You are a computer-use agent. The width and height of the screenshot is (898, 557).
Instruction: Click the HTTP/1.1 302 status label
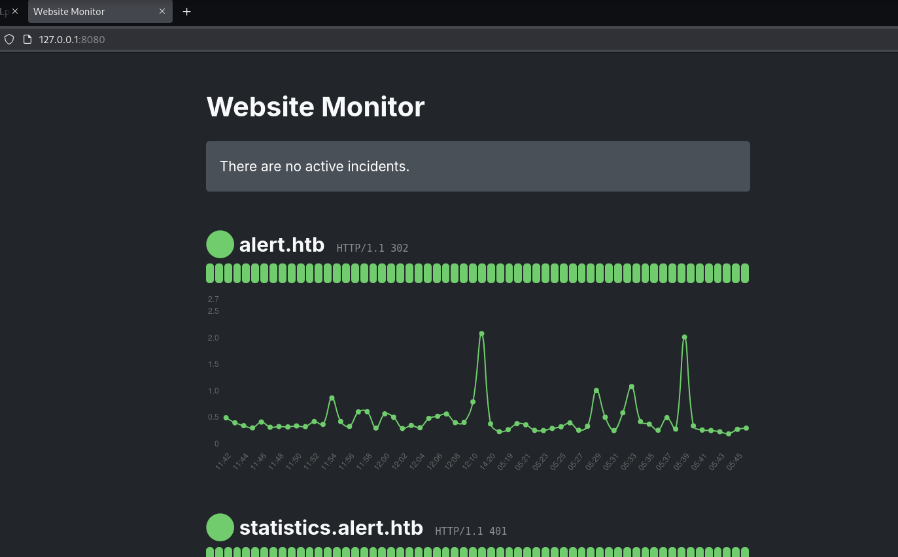point(372,248)
